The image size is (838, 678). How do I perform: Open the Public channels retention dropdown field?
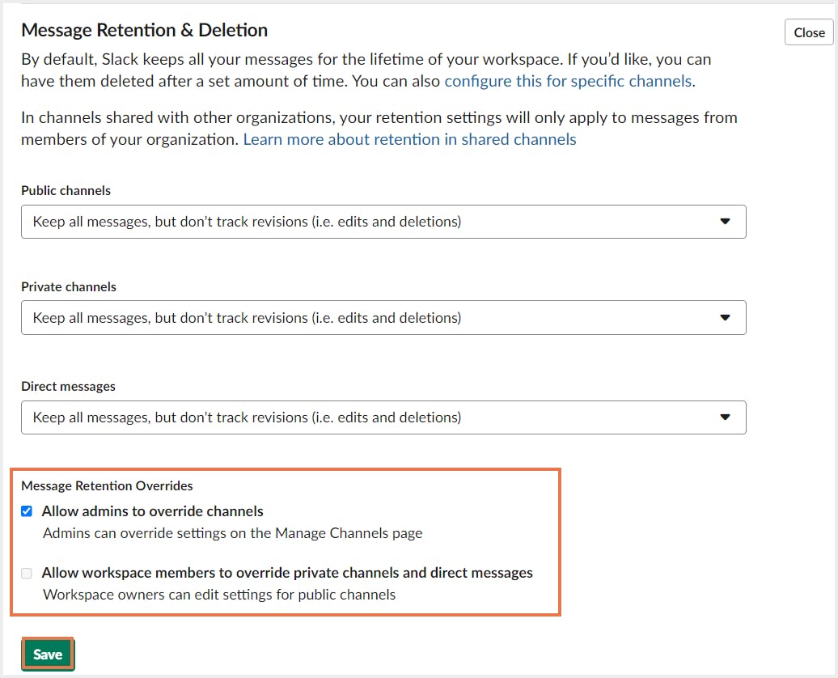pos(372,222)
